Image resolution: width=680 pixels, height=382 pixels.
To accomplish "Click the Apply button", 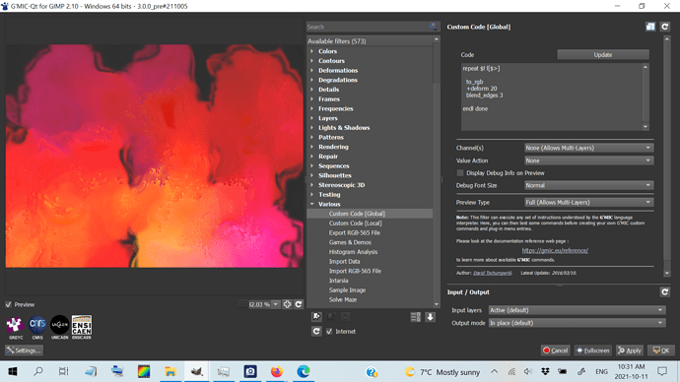I will [x=630, y=350].
